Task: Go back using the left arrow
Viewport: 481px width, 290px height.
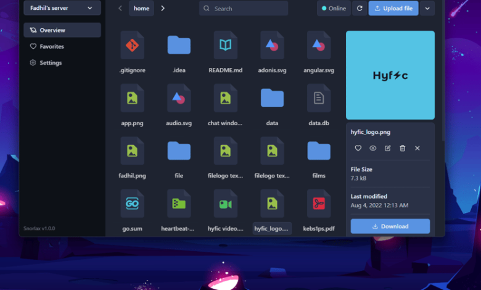Action: pos(120,8)
